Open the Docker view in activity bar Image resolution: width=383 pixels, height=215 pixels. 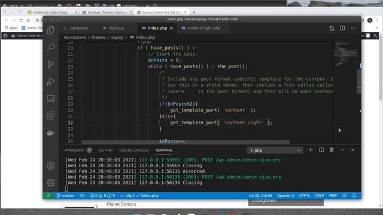pos(51,133)
